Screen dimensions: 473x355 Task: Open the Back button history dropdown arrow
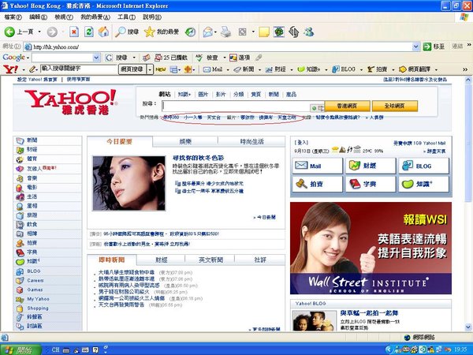(x=39, y=32)
